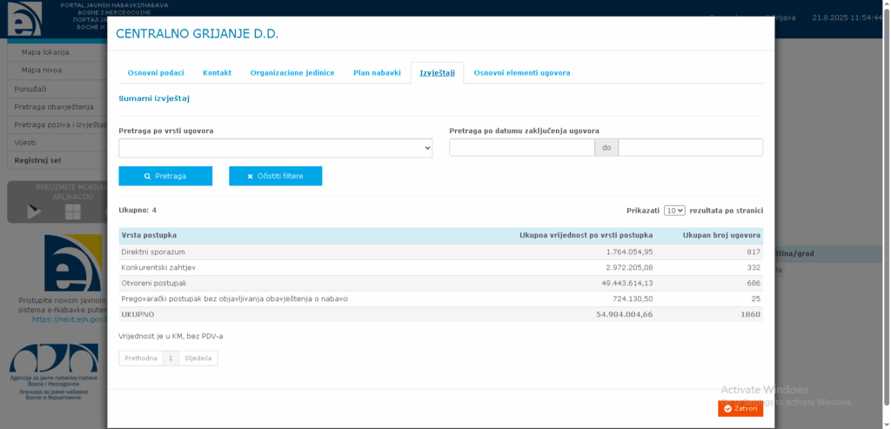Click the Windows store app icon

(x=72, y=211)
